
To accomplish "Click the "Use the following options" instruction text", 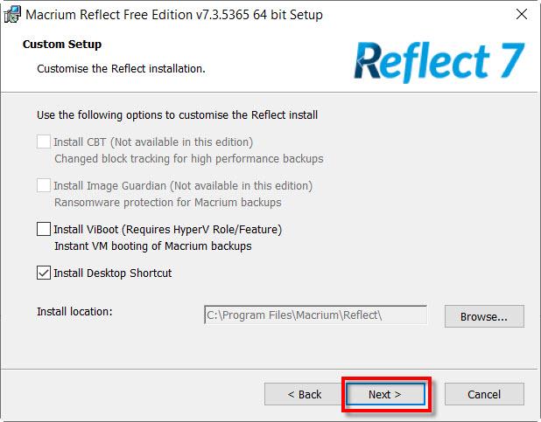I will (177, 114).
